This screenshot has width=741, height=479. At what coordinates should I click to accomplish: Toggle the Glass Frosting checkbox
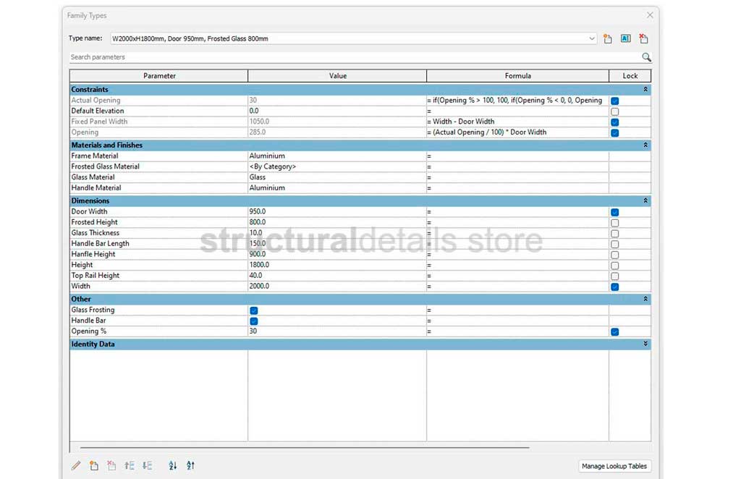254,310
